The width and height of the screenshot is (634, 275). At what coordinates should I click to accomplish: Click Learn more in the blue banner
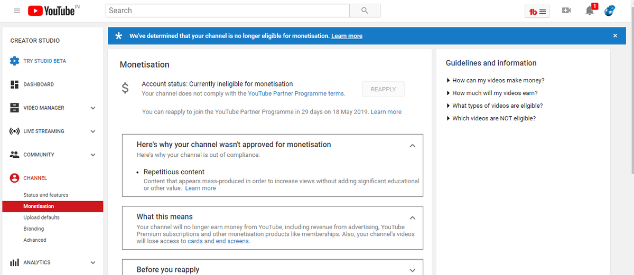tap(347, 36)
